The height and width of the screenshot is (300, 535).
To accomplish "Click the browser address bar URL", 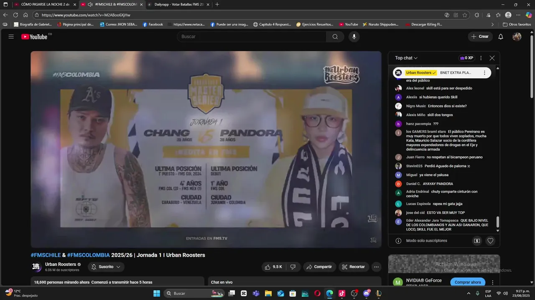I will tap(86, 15).
